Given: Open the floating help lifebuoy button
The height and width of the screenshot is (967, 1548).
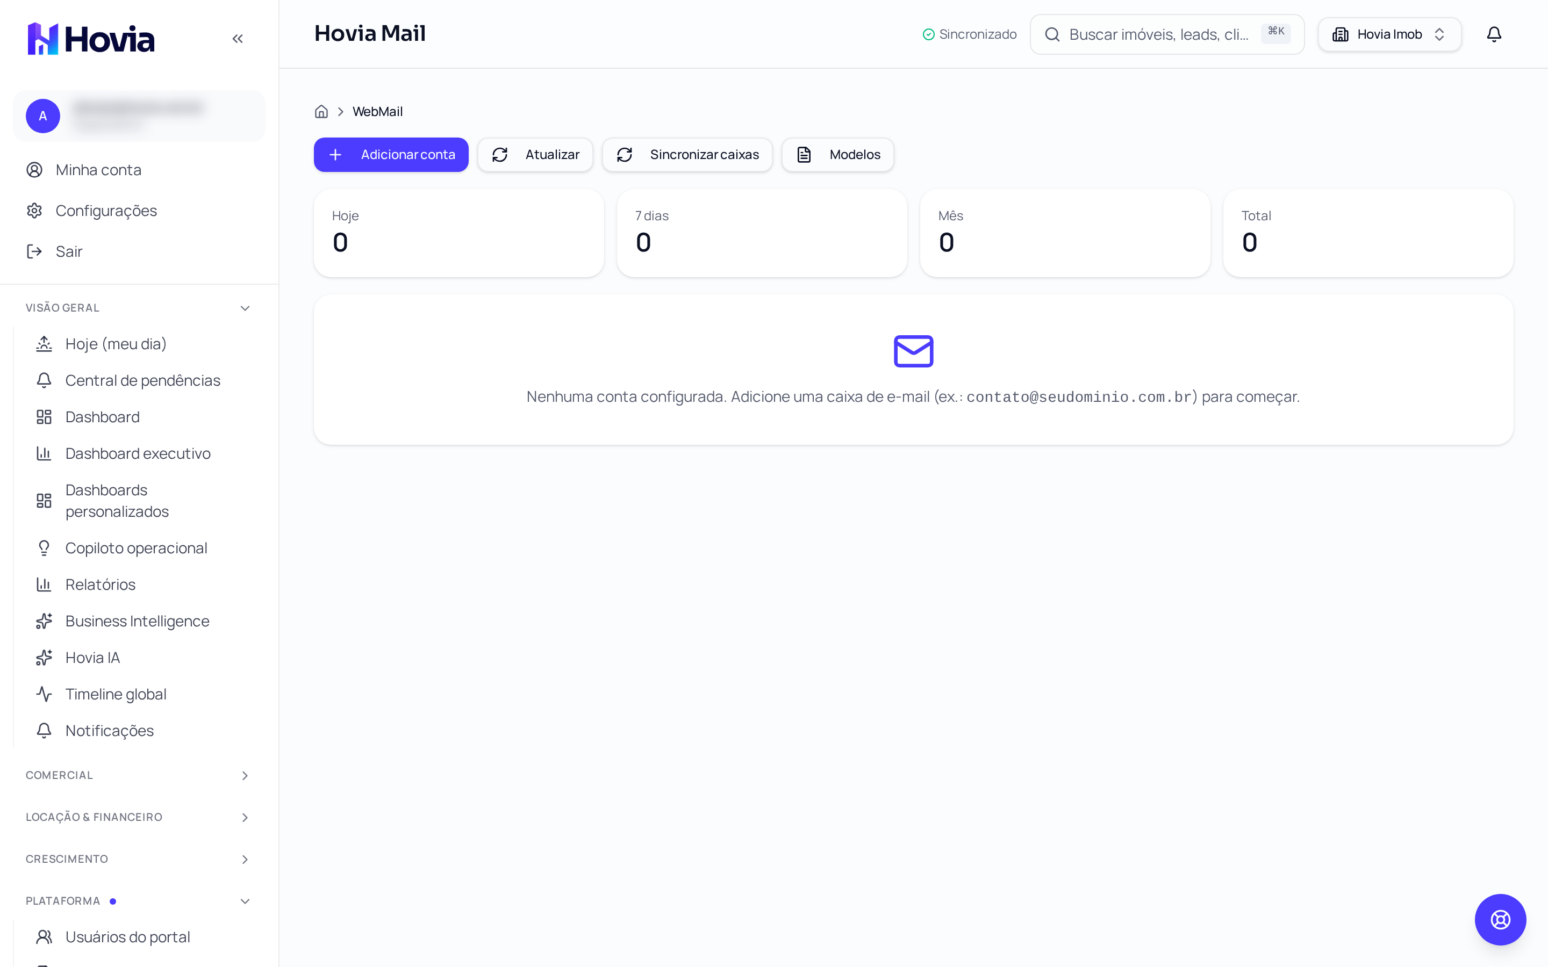Looking at the screenshot, I should [x=1500, y=920].
